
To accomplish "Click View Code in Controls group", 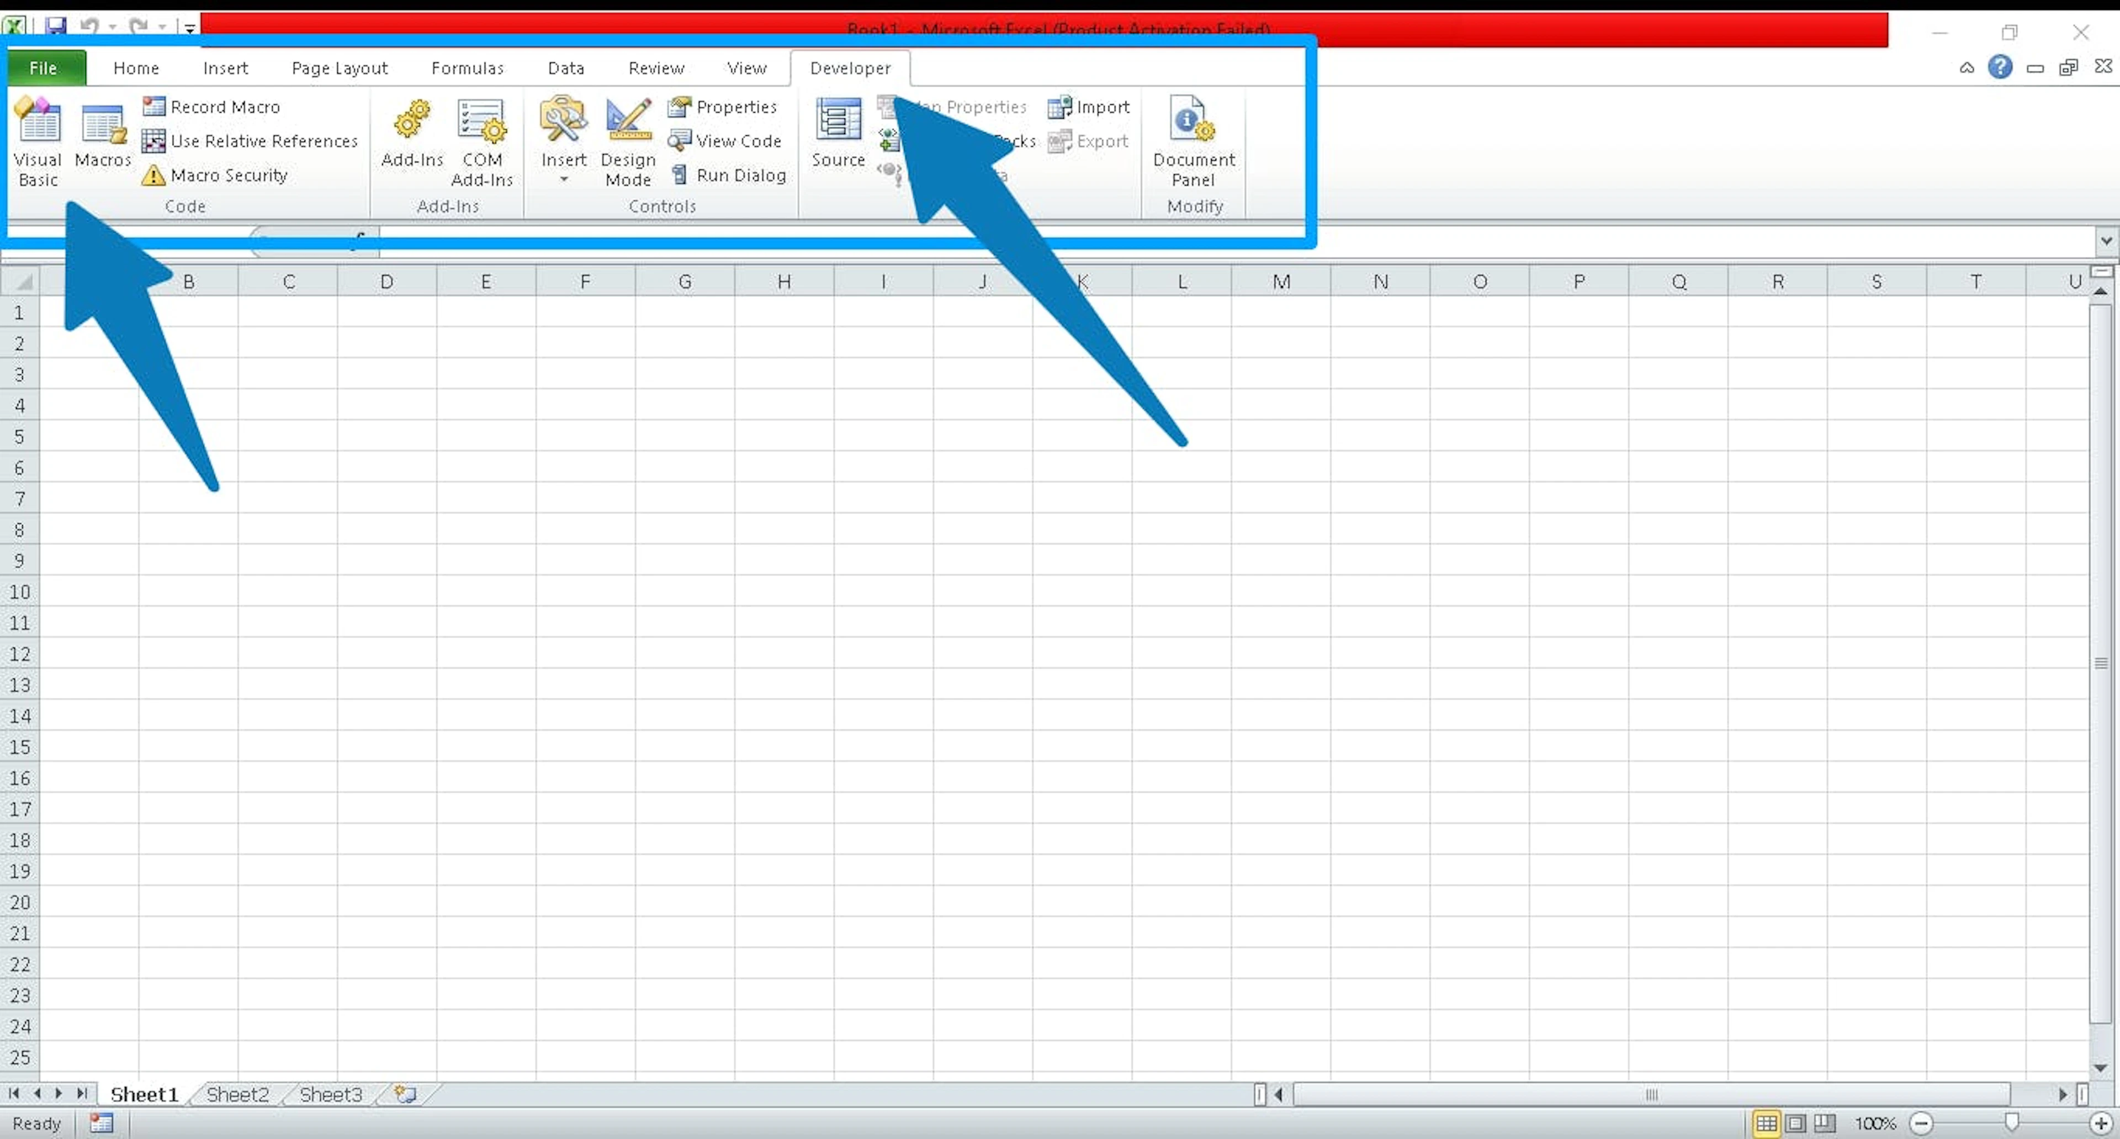I will 725,141.
